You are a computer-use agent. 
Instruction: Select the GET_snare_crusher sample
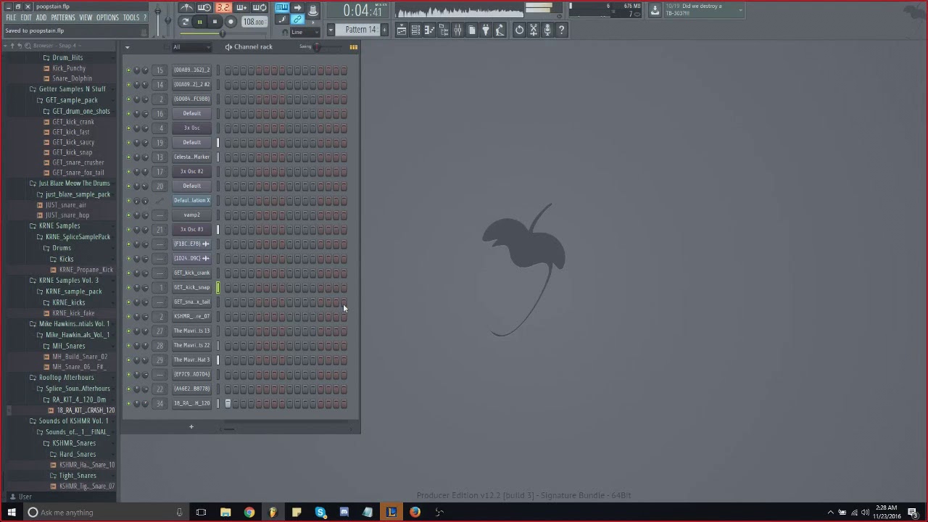pyautogui.click(x=78, y=162)
